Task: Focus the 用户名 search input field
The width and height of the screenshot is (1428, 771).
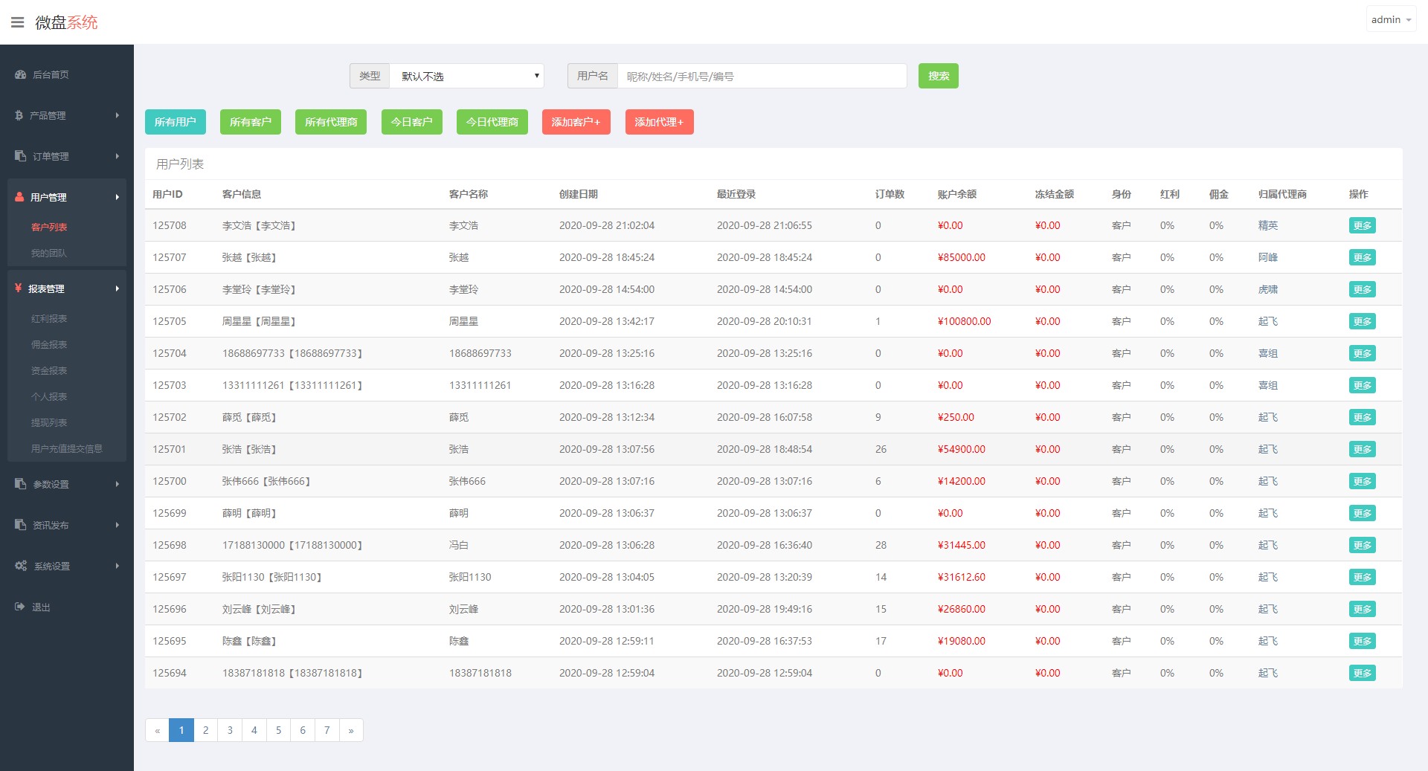Action: pyautogui.click(x=762, y=76)
